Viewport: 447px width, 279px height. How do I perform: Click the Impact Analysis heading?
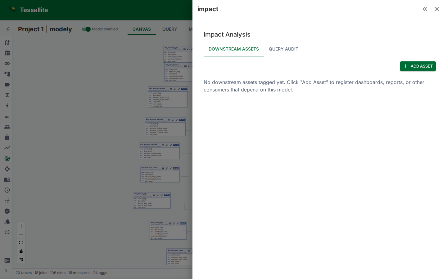(227, 34)
